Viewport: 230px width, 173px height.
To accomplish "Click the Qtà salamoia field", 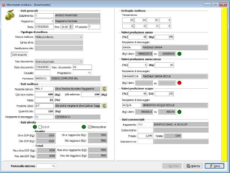I will 91,94.
